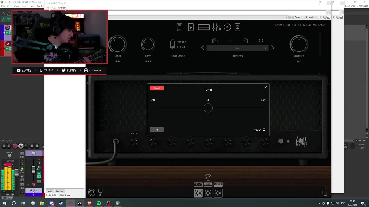Select the third amp grille style icon
Screen dimensions: 369x207
coord(218,184)
